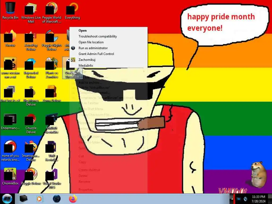
Task: Choose the faded Copy entry
Action: (109, 162)
